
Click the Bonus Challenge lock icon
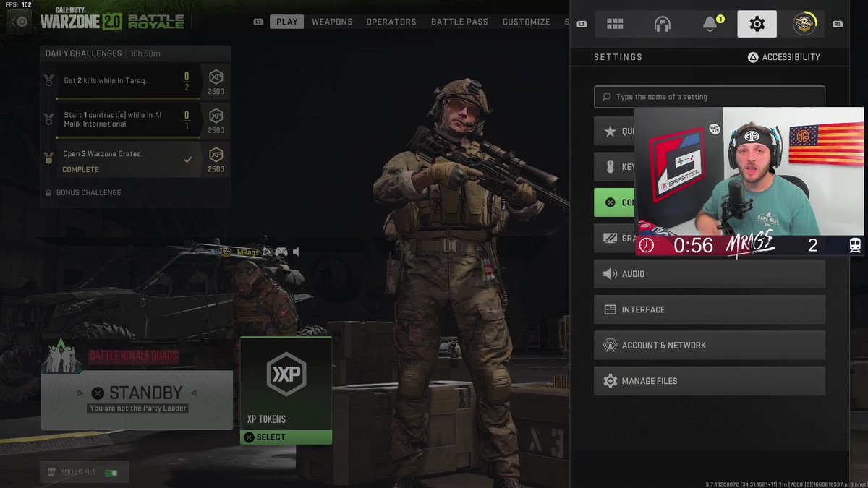[x=48, y=193]
